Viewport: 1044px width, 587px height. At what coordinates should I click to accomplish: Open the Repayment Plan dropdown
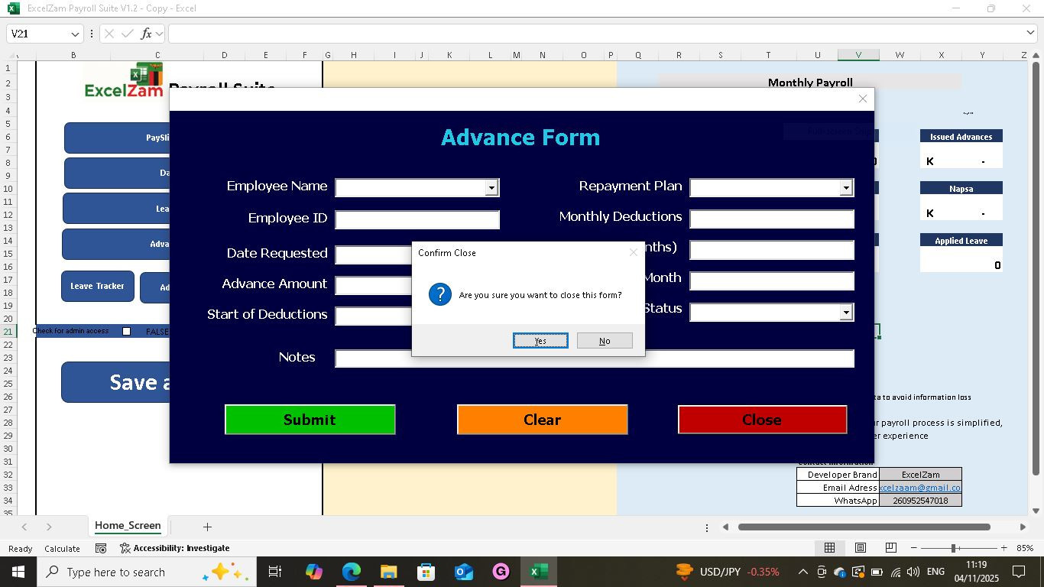(845, 188)
